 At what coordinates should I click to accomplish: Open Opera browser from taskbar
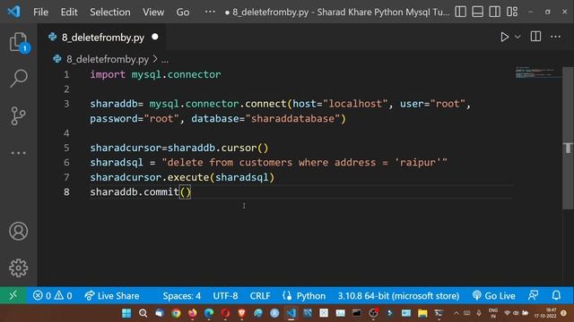point(225,313)
